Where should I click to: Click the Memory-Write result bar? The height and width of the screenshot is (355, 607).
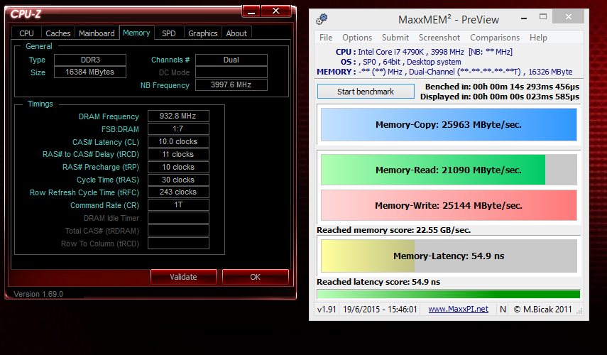pyautogui.click(x=449, y=205)
